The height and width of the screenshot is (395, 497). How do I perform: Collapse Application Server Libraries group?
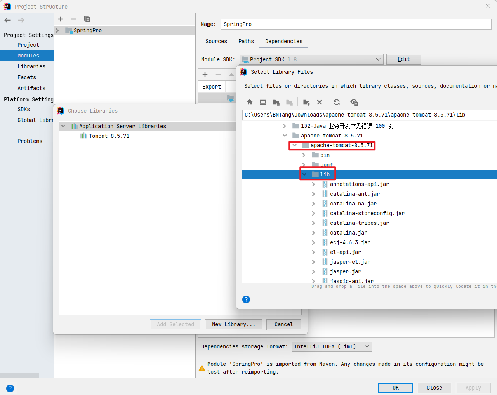tap(63, 126)
